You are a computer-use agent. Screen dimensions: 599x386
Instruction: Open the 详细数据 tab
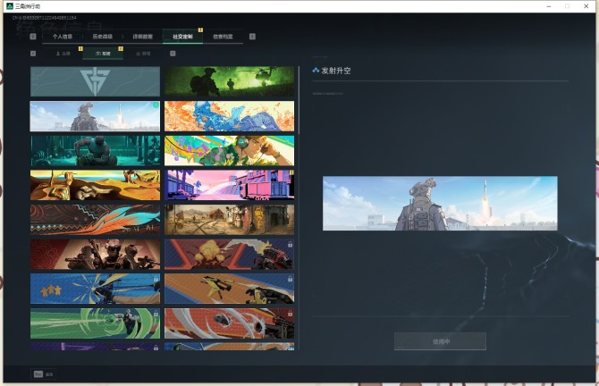pyautogui.click(x=142, y=37)
